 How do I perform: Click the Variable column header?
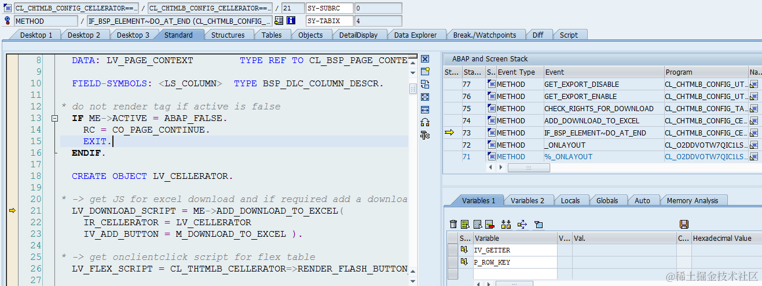[x=515, y=238]
